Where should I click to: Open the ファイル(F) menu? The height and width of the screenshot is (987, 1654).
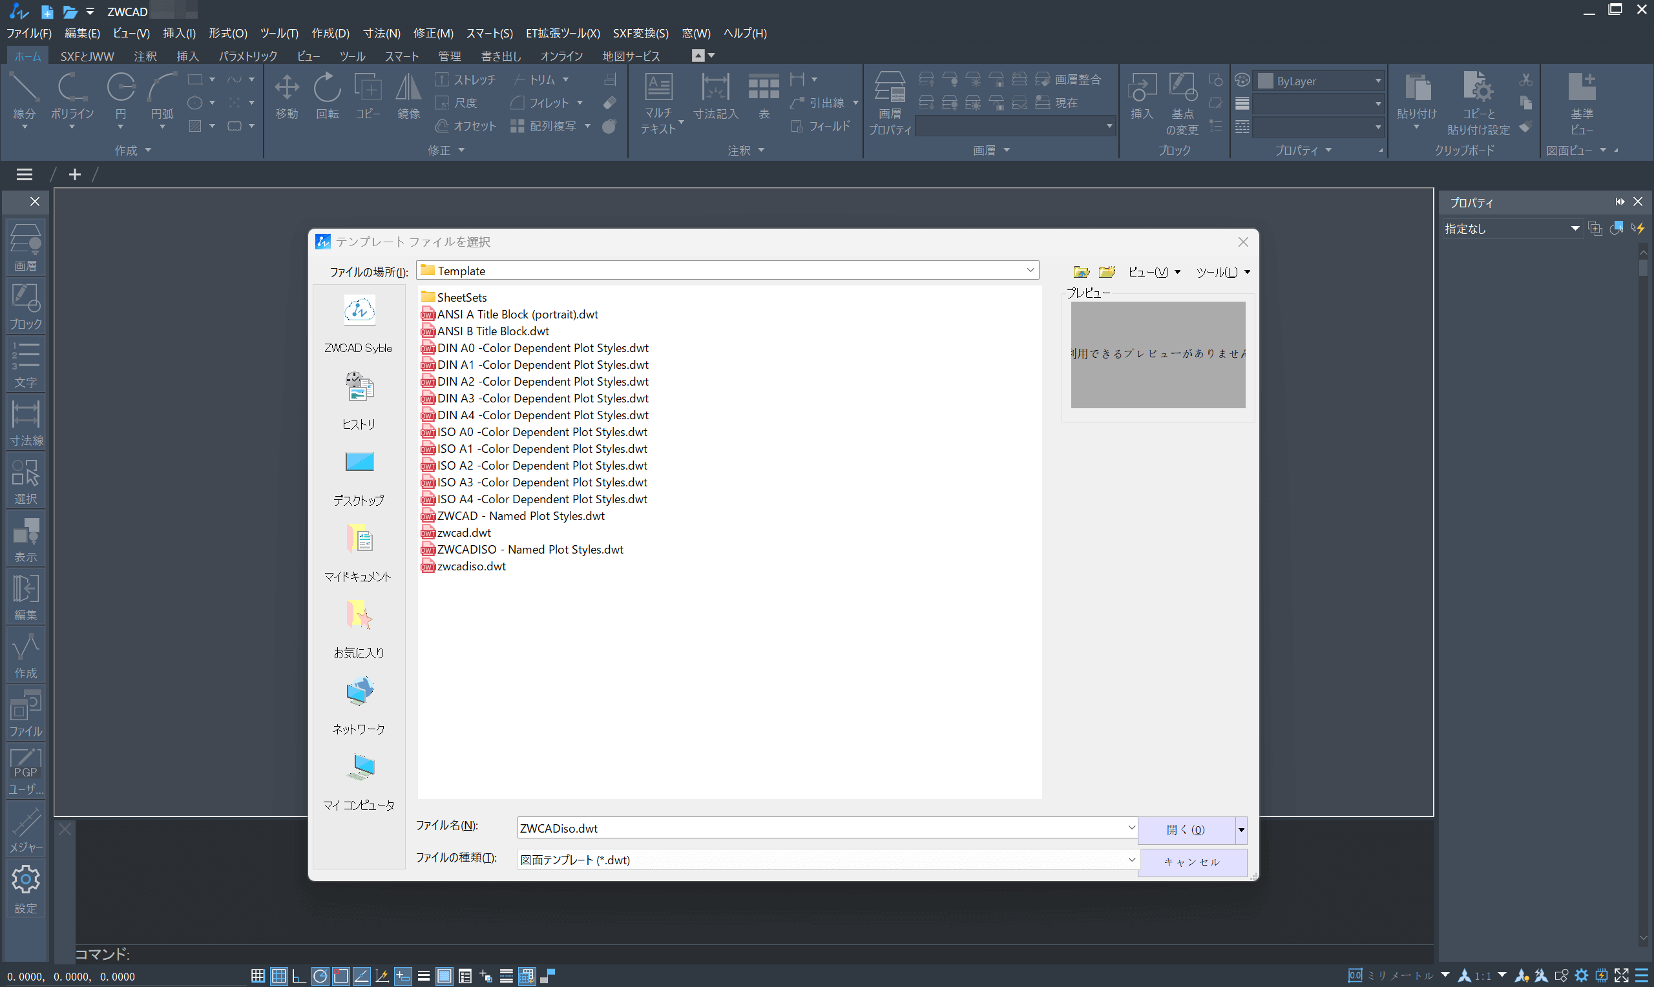(x=28, y=33)
